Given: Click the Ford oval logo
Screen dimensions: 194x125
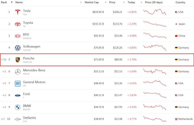Looking at the screenshot, I should [x=17, y=95].
